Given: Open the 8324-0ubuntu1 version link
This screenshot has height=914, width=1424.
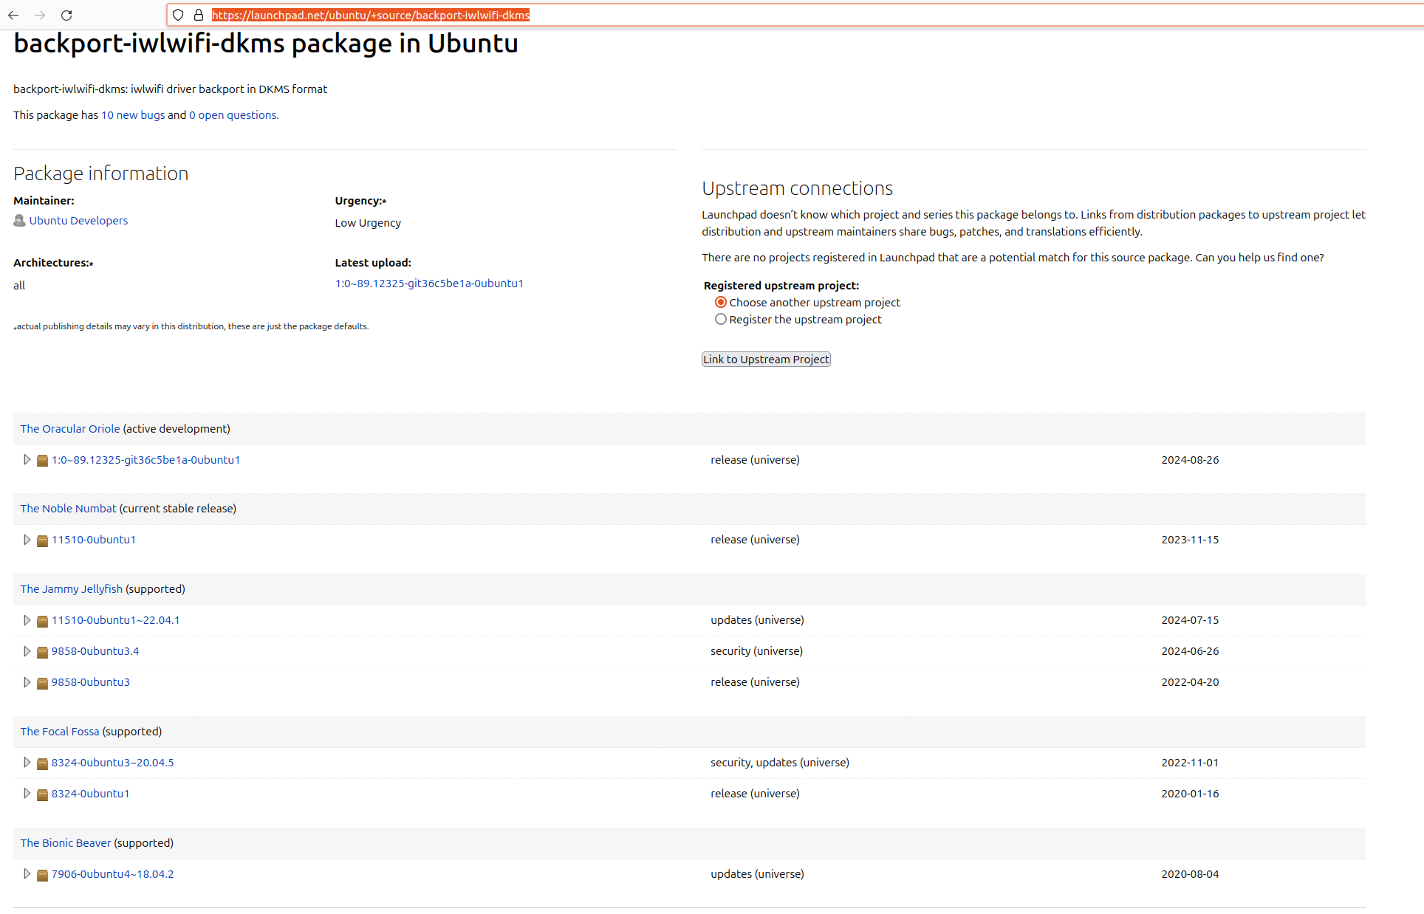Looking at the screenshot, I should point(90,794).
